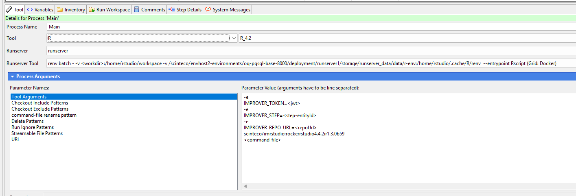Image resolution: width=576 pixels, height=196 pixels.
Task: Click the Run Workspace icon
Action: pyautogui.click(x=92, y=9)
